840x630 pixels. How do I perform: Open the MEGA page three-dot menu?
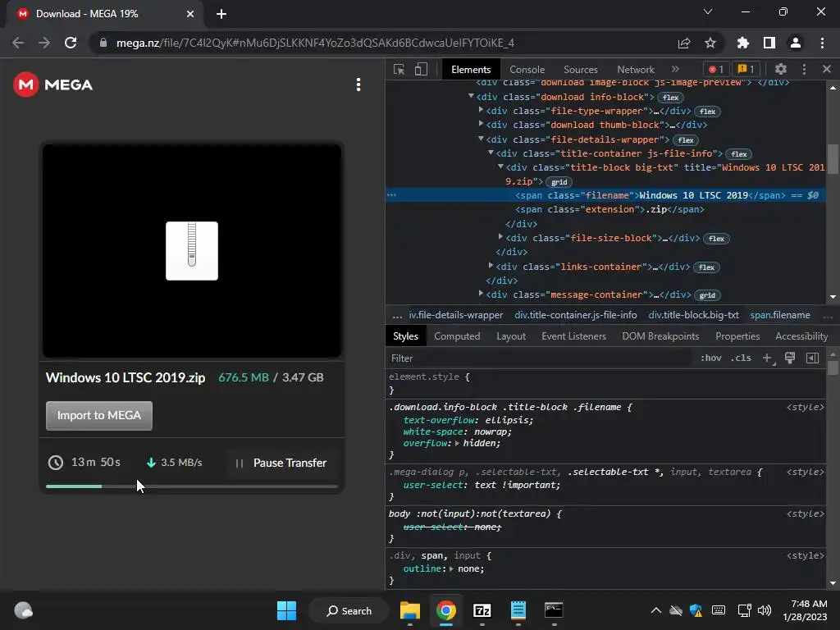(x=358, y=84)
